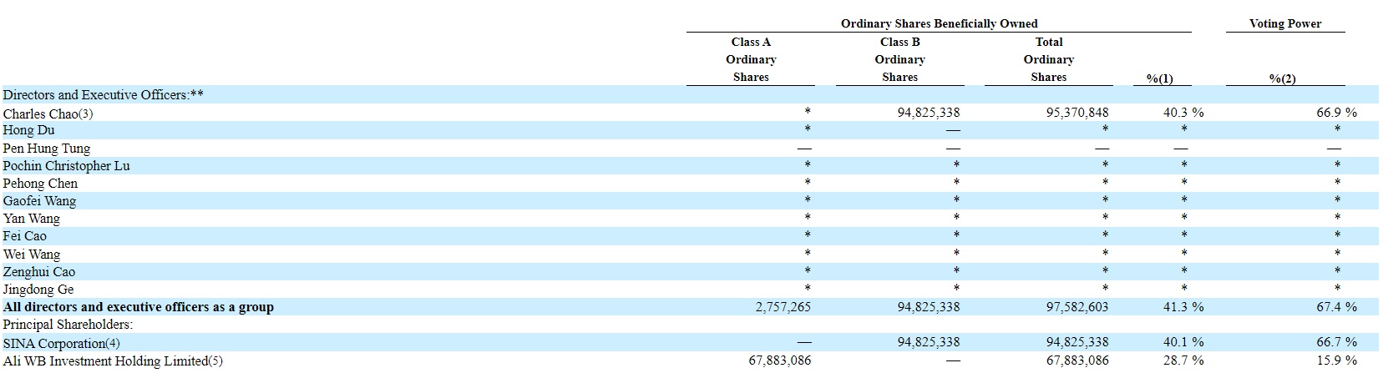Click the Pochin Christopher Lu row name
This screenshot has height=373, width=1383.
pos(66,166)
